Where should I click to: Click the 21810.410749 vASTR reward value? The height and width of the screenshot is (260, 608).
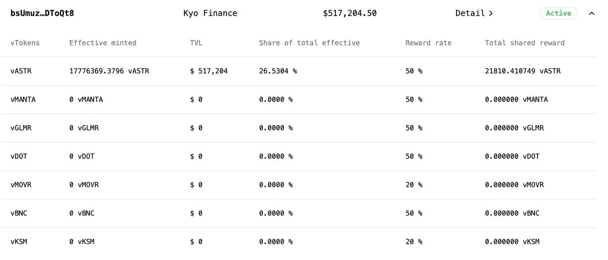522,71
